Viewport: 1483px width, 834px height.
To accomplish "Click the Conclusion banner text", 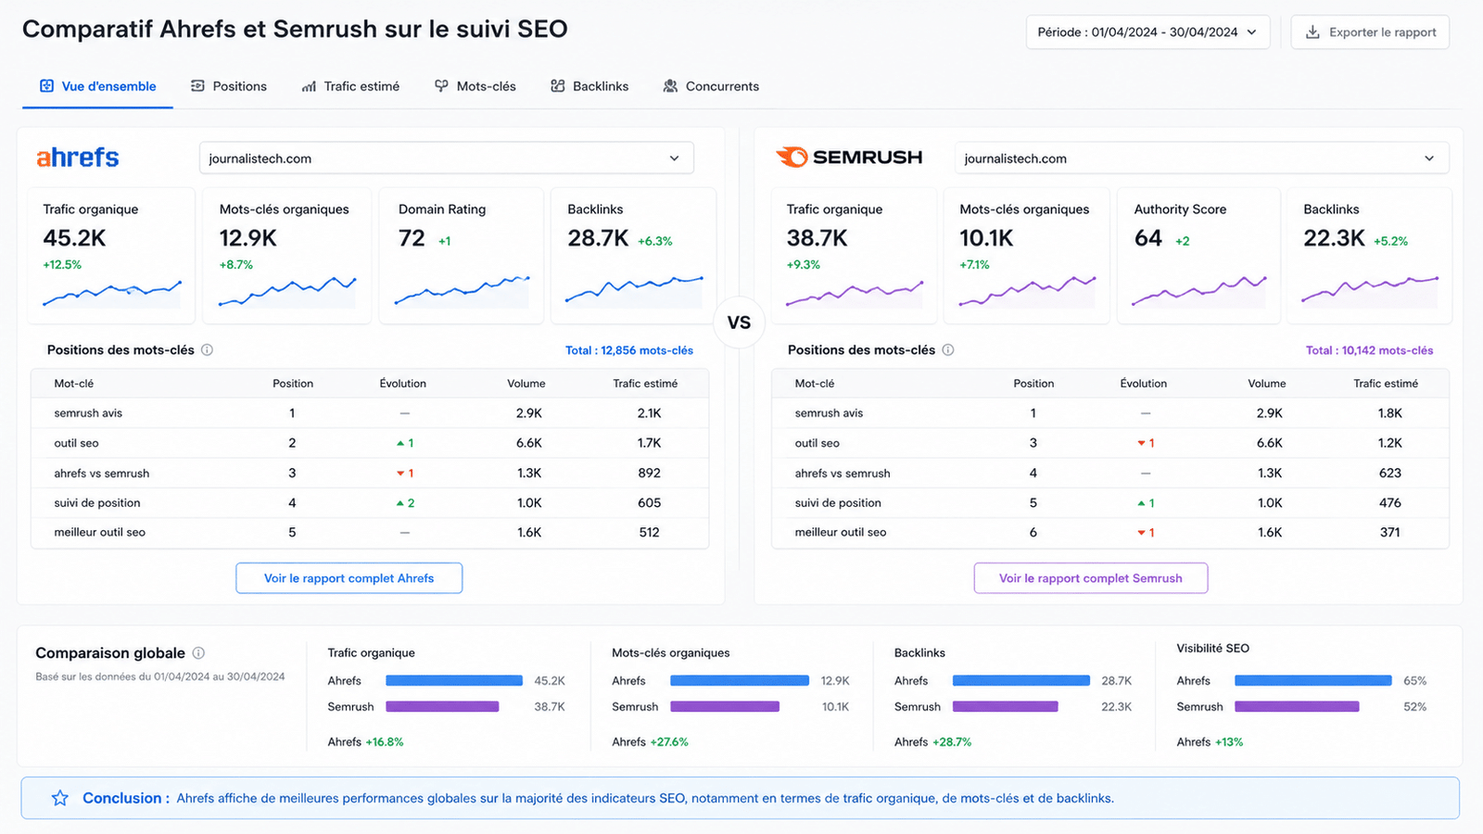I will tap(645, 798).
